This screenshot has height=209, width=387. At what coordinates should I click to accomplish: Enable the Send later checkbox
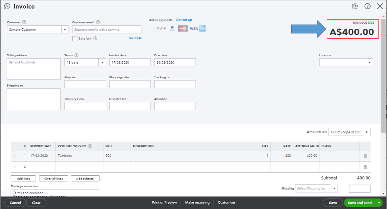coord(75,38)
